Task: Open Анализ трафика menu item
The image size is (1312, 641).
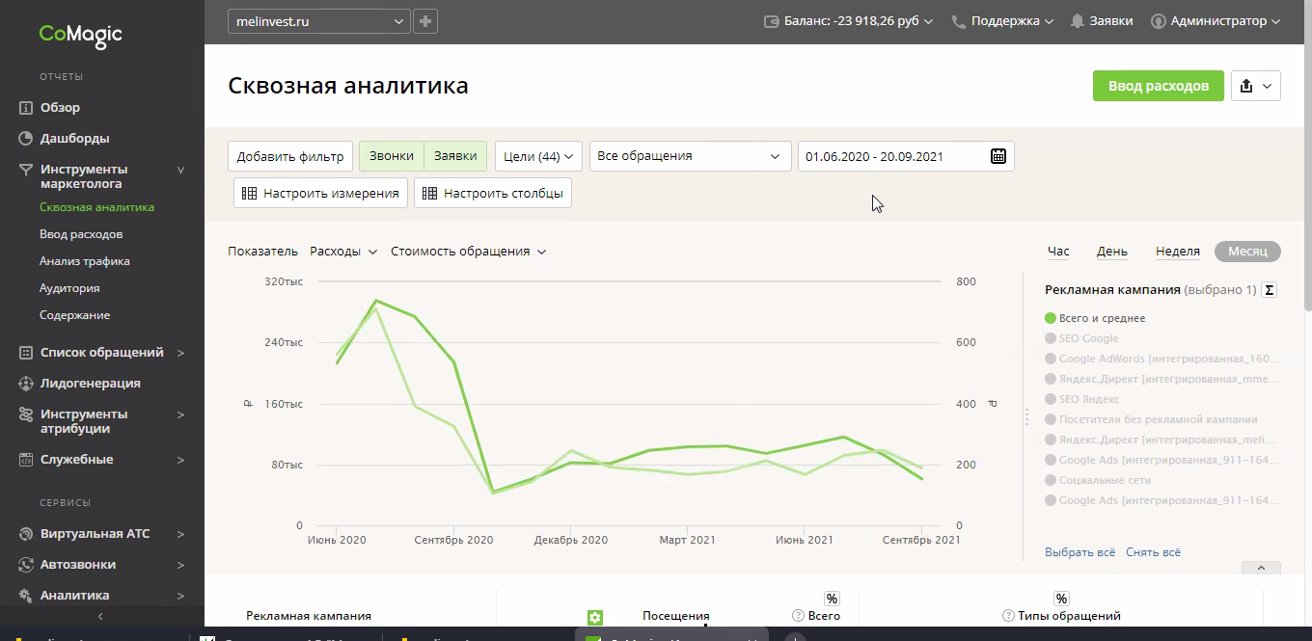Action: coord(85,261)
